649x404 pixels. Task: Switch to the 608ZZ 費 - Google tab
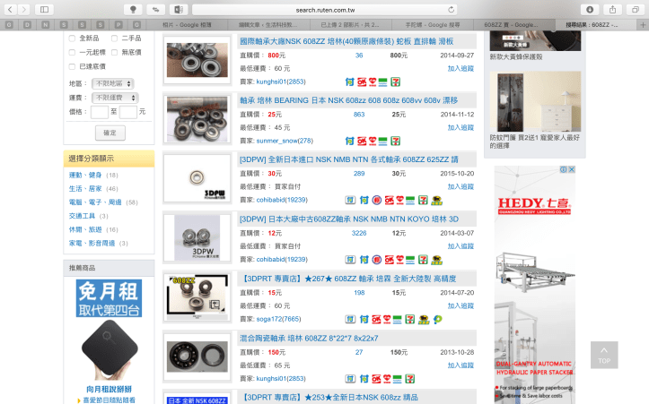pyautogui.click(x=511, y=25)
